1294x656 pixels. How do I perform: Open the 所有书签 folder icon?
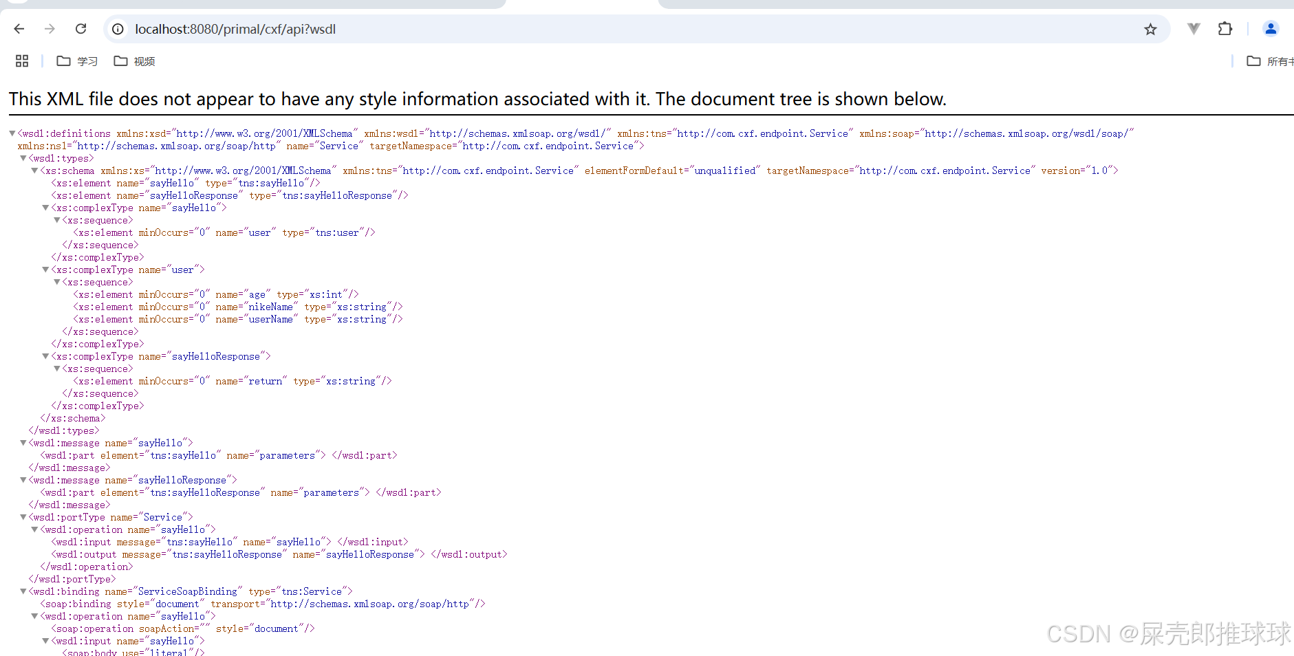(1255, 61)
